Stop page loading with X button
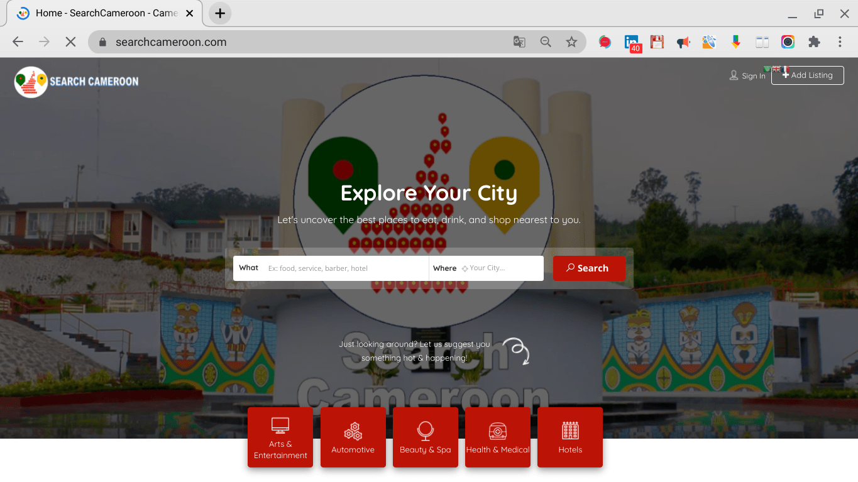This screenshot has height=482, width=858. pyautogui.click(x=70, y=42)
